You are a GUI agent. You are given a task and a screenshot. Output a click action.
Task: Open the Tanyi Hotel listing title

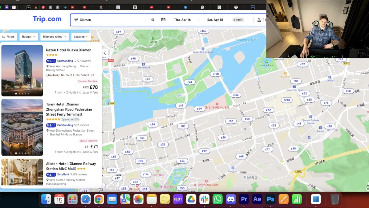coord(69,109)
